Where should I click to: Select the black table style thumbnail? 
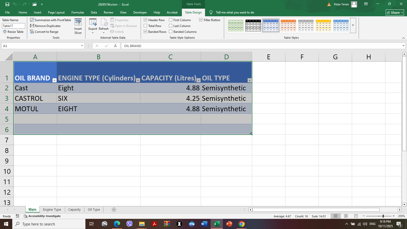(253, 25)
